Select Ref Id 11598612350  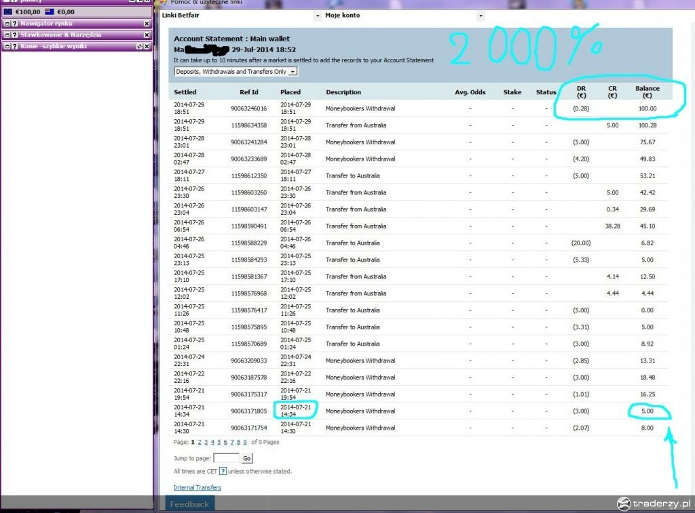click(248, 176)
